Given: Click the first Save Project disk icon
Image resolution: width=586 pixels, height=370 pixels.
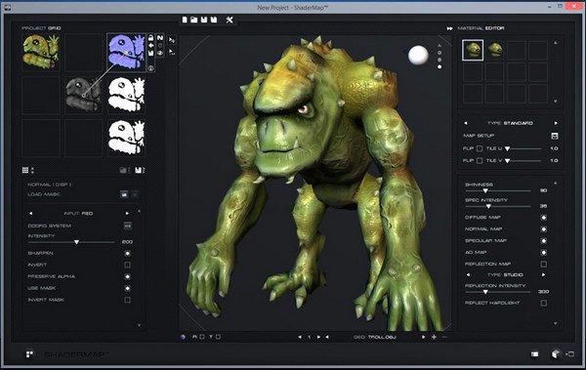Looking at the screenshot, I should [204, 20].
